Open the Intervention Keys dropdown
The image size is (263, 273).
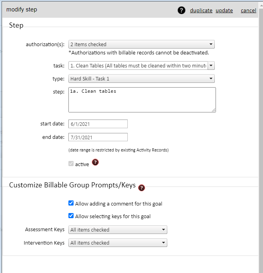click(118, 243)
